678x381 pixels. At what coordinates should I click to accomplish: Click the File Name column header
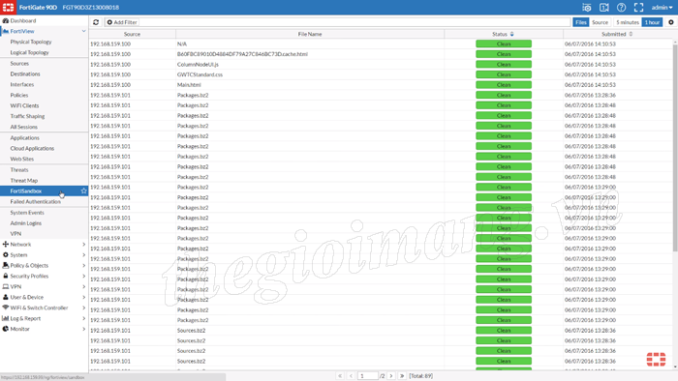coord(310,34)
